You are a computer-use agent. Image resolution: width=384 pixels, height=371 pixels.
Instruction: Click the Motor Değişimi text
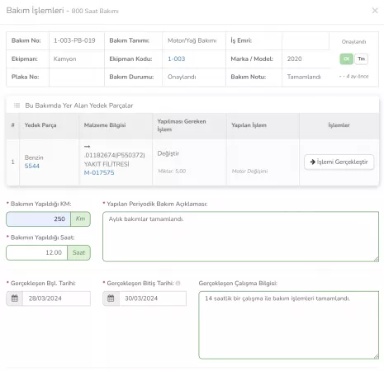(249, 171)
